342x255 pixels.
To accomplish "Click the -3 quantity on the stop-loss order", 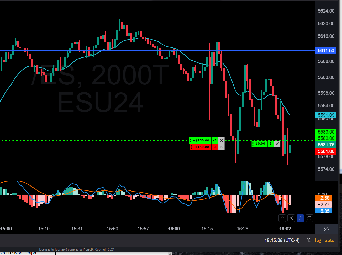I will tap(215, 147).
